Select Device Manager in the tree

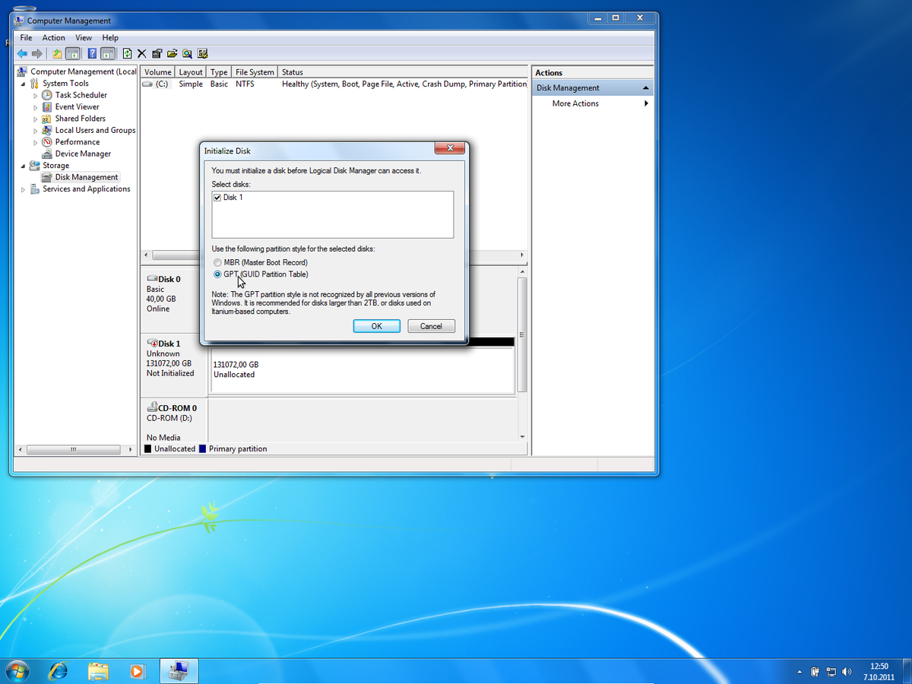[x=83, y=154]
